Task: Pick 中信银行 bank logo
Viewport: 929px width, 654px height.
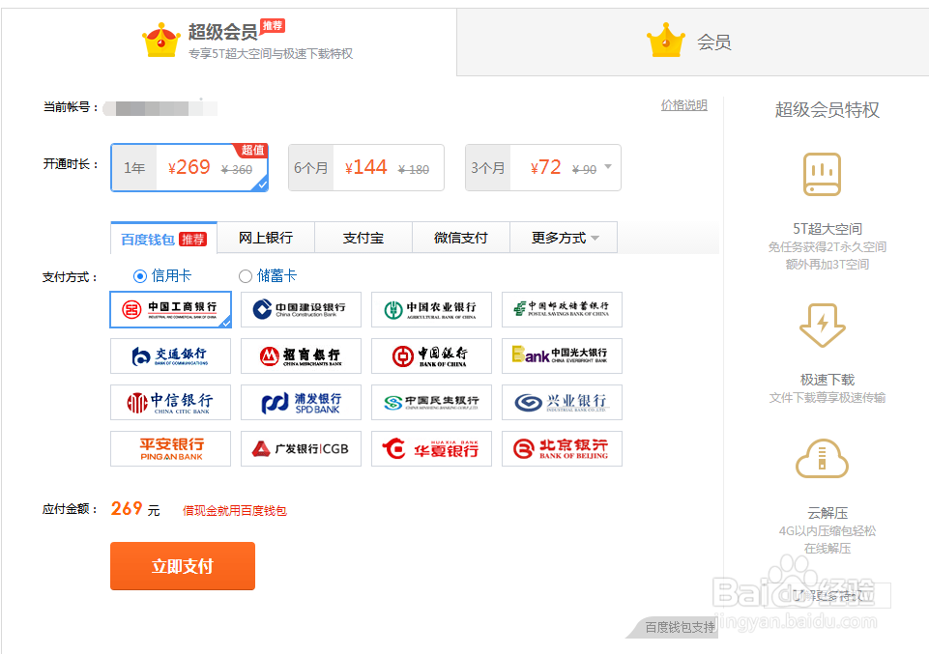Action: click(171, 403)
